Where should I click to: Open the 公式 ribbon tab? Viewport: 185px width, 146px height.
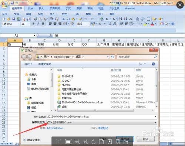pos(68,9)
